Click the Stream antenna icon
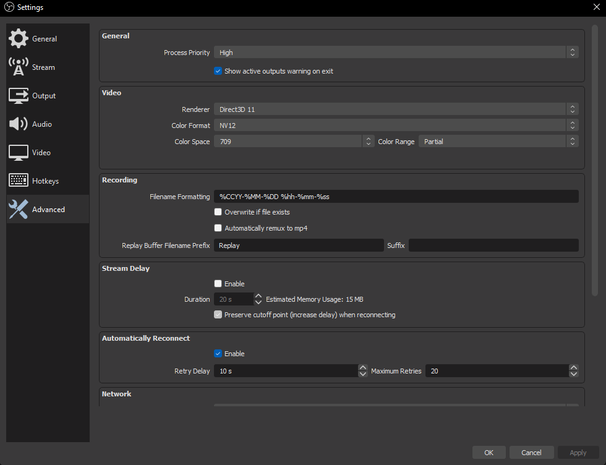Screen dimensions: 606x465 (18, 67)
